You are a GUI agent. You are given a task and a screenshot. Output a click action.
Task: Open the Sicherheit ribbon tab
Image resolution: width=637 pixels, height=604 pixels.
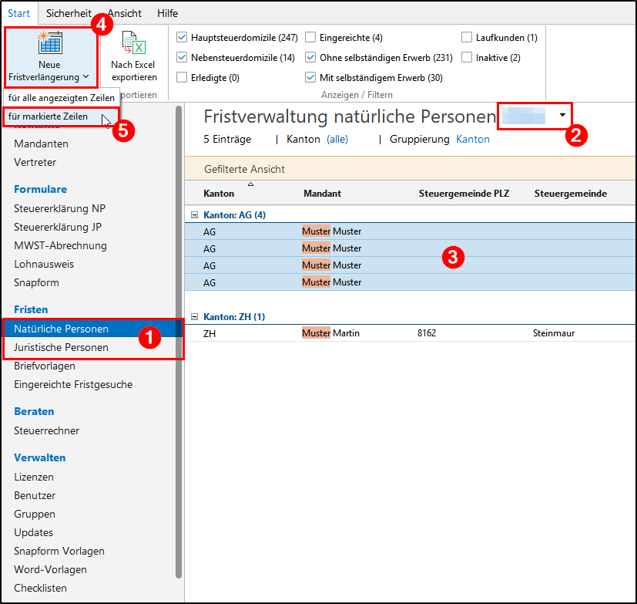[68, 13]
